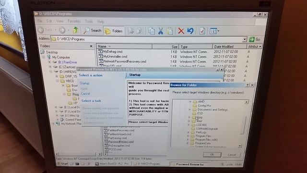Sort by Date Modified column header
The width and height of the screenshot is (307, 173).
point(229,47)
